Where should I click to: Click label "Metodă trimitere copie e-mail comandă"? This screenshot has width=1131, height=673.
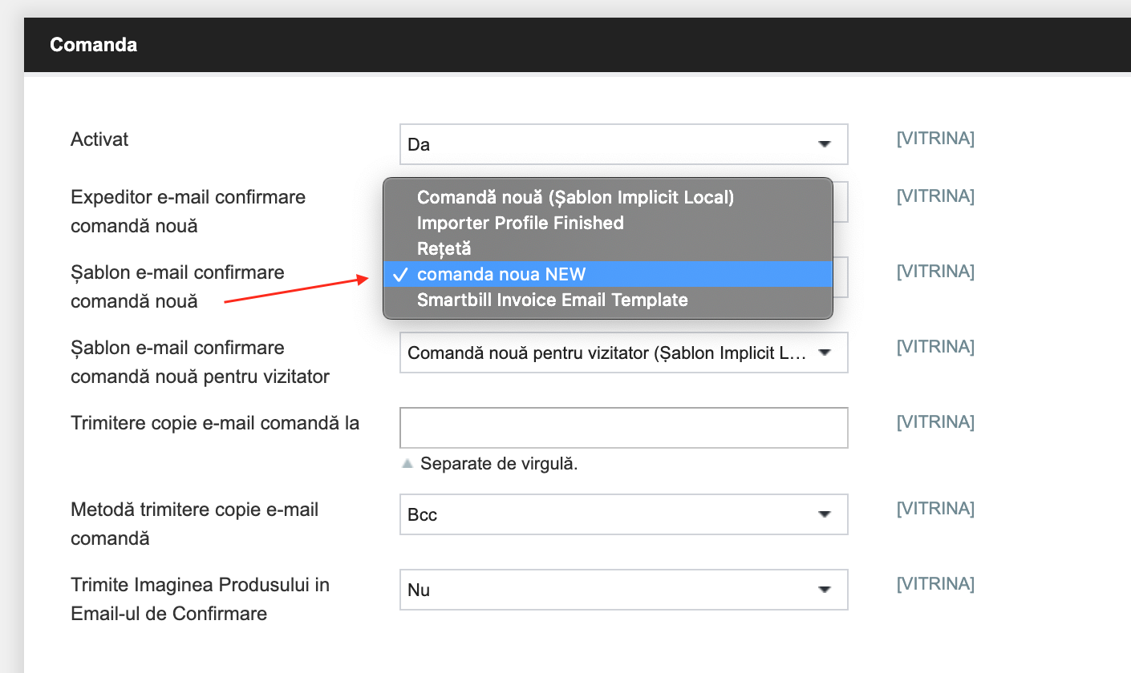[x=194, y=524]
